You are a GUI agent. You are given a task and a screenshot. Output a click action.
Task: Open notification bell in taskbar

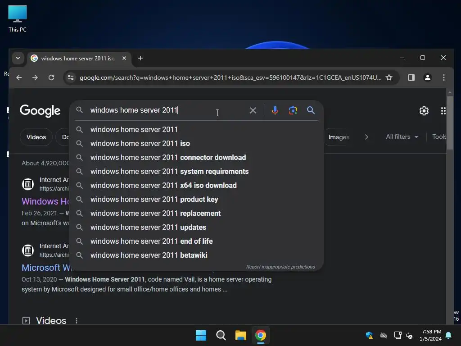pyautogui.click(x=449, y=335)
